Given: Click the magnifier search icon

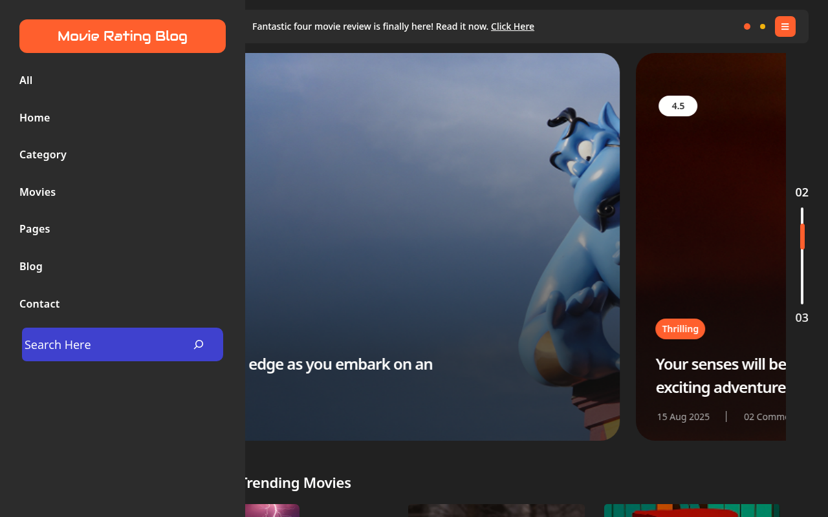Looking at the screenshot, I should pos(199,344).
